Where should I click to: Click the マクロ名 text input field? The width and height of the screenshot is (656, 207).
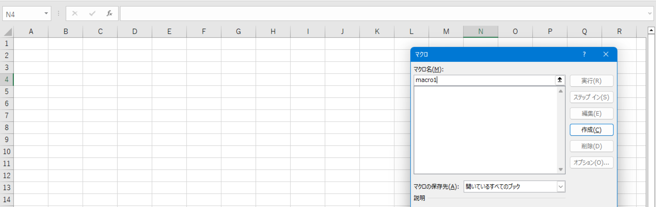coord(483,80)
